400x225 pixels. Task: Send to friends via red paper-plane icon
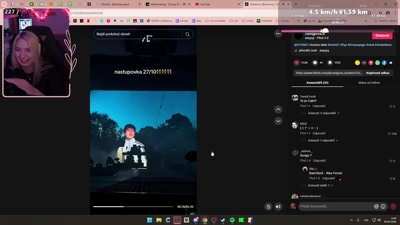(x=371, y=63)
